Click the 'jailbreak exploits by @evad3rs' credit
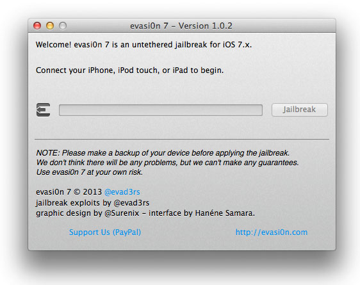Screen dimensions: 360x285 click(92, 203)
